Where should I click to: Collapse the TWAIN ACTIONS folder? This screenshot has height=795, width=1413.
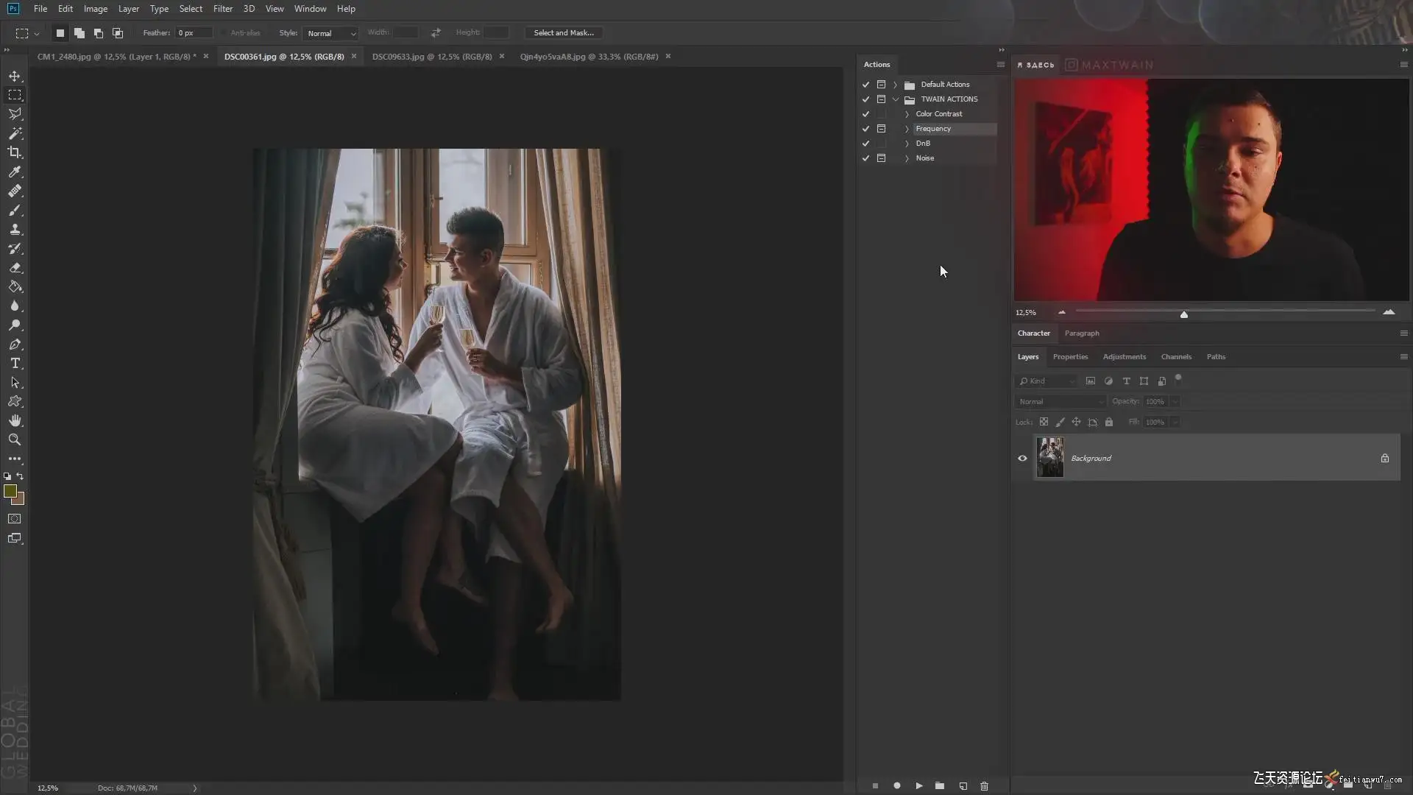tap(896, 99)
